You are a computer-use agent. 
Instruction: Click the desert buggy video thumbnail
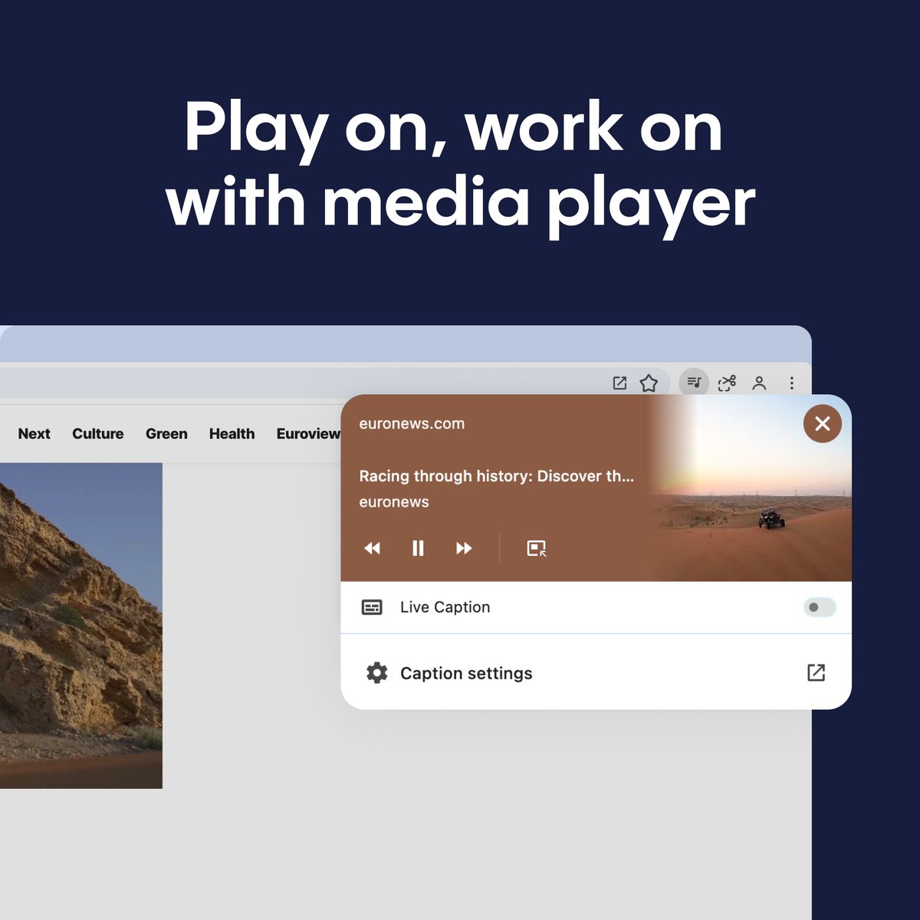click(751, 488)
